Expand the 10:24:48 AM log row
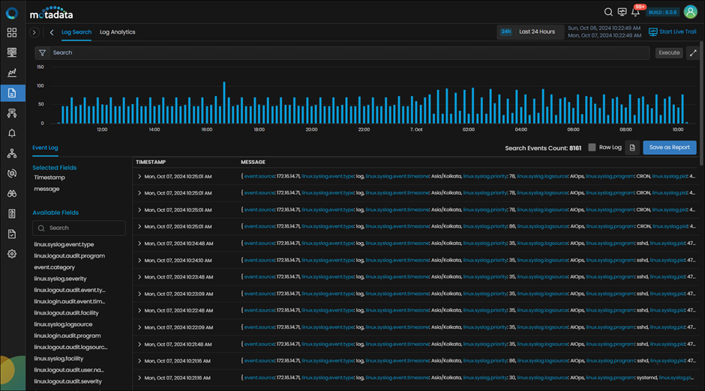 139,243
